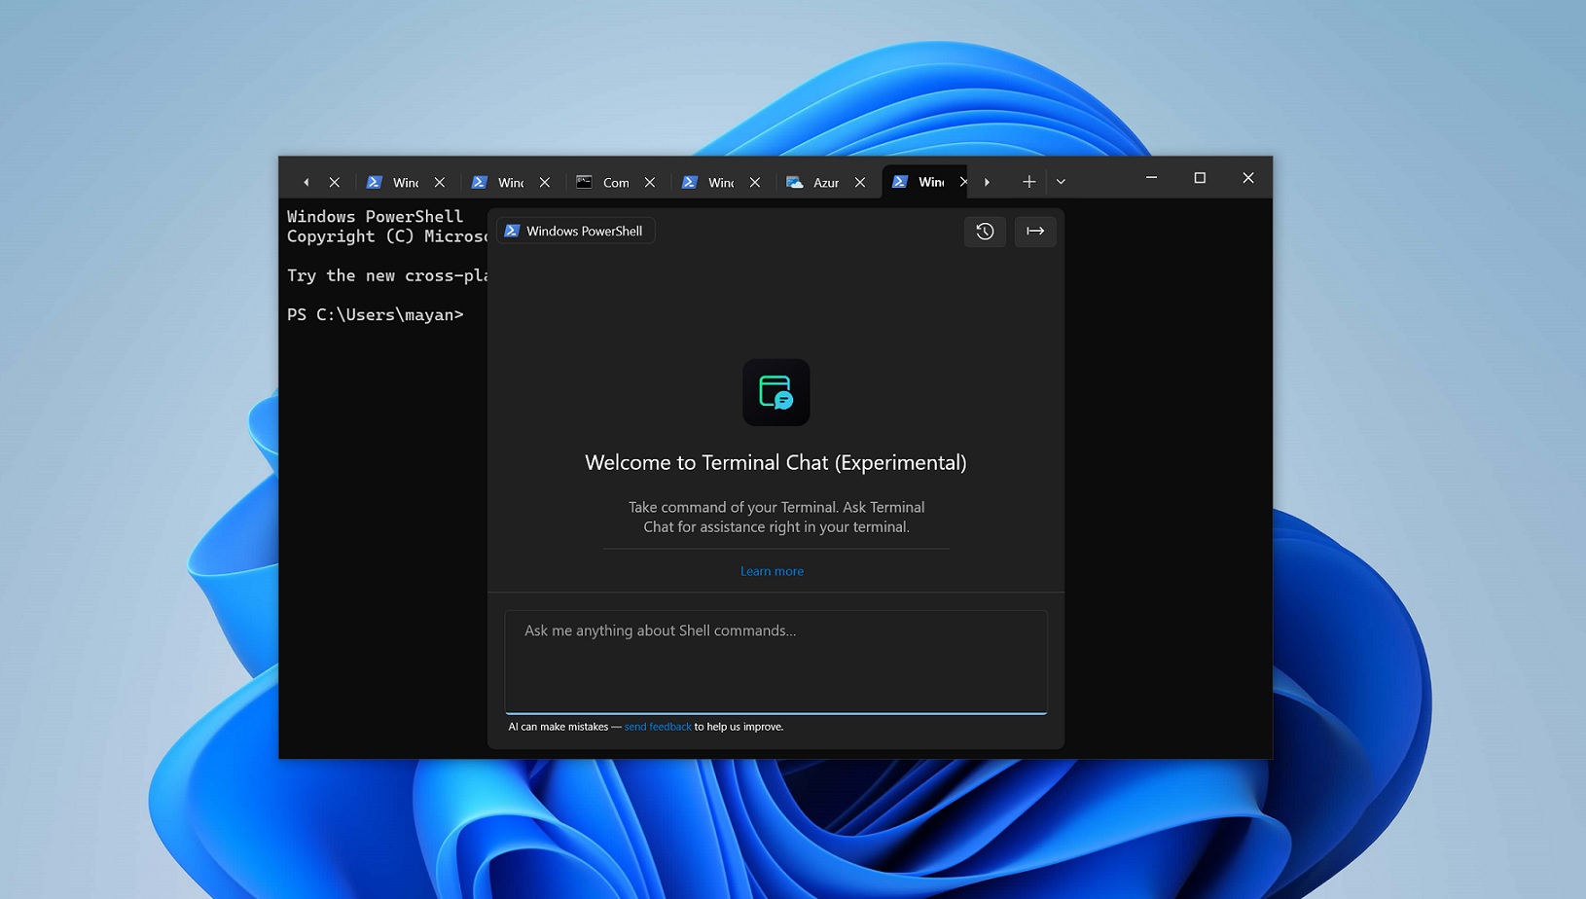Close the first Windows PowerShell tab

(439, 182)
